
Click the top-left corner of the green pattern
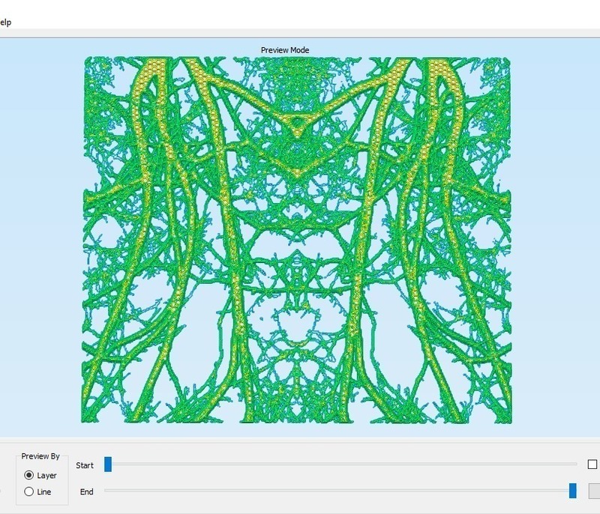pyautogui.click(x=85, y=59)
